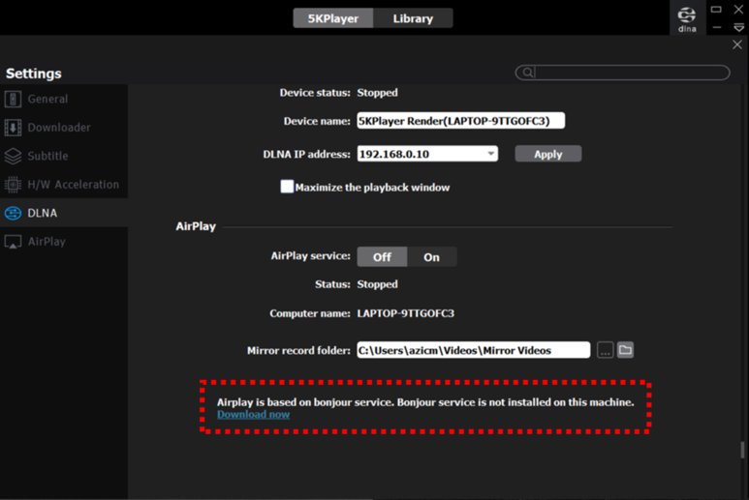Click the Device name input field
The image size is (749, 500).
461,121
